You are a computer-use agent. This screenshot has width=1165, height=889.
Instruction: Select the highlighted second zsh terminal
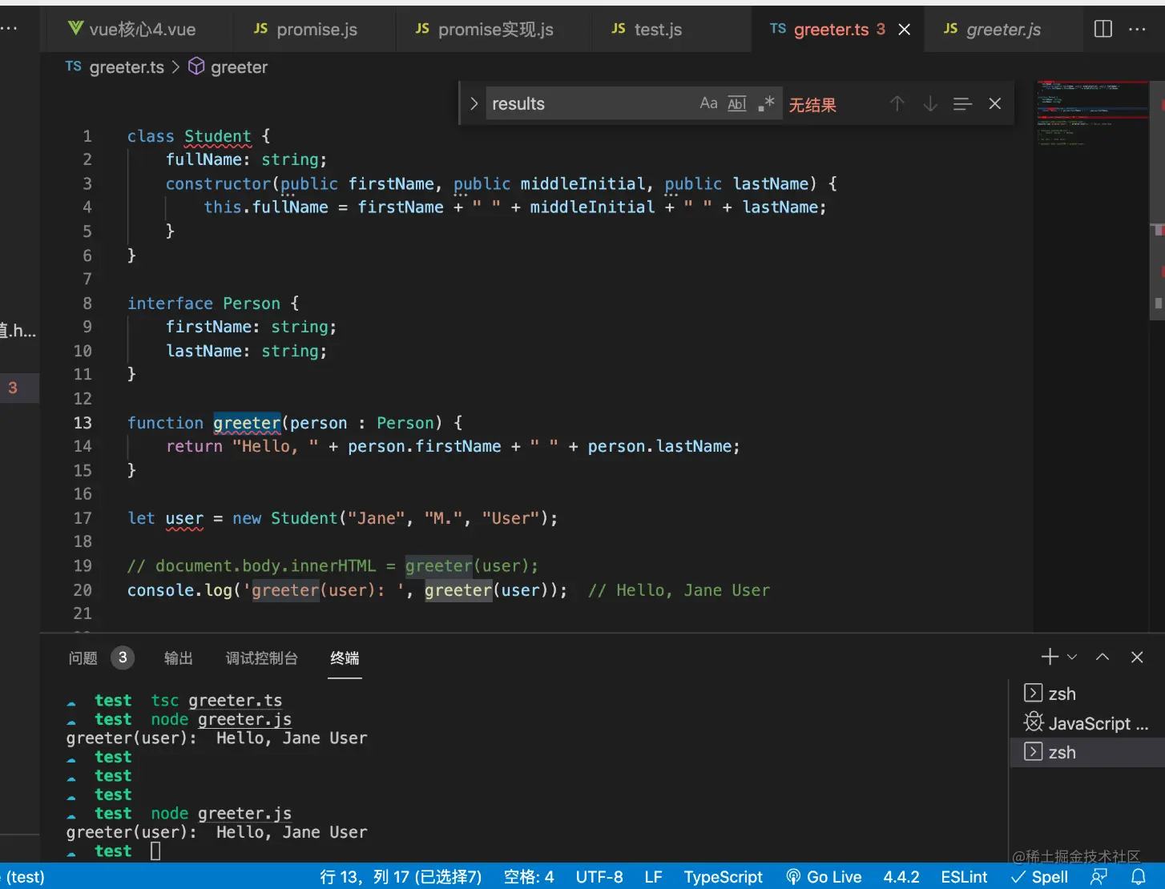1087,752
